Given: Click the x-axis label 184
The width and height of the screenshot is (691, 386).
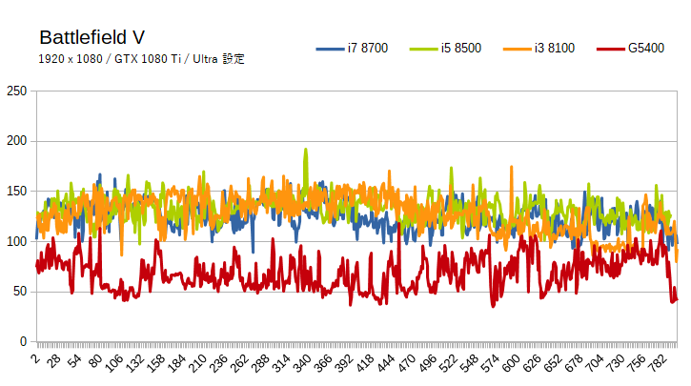Looking at the screenshot, I should pyautogui.click(x=175, y=363).
